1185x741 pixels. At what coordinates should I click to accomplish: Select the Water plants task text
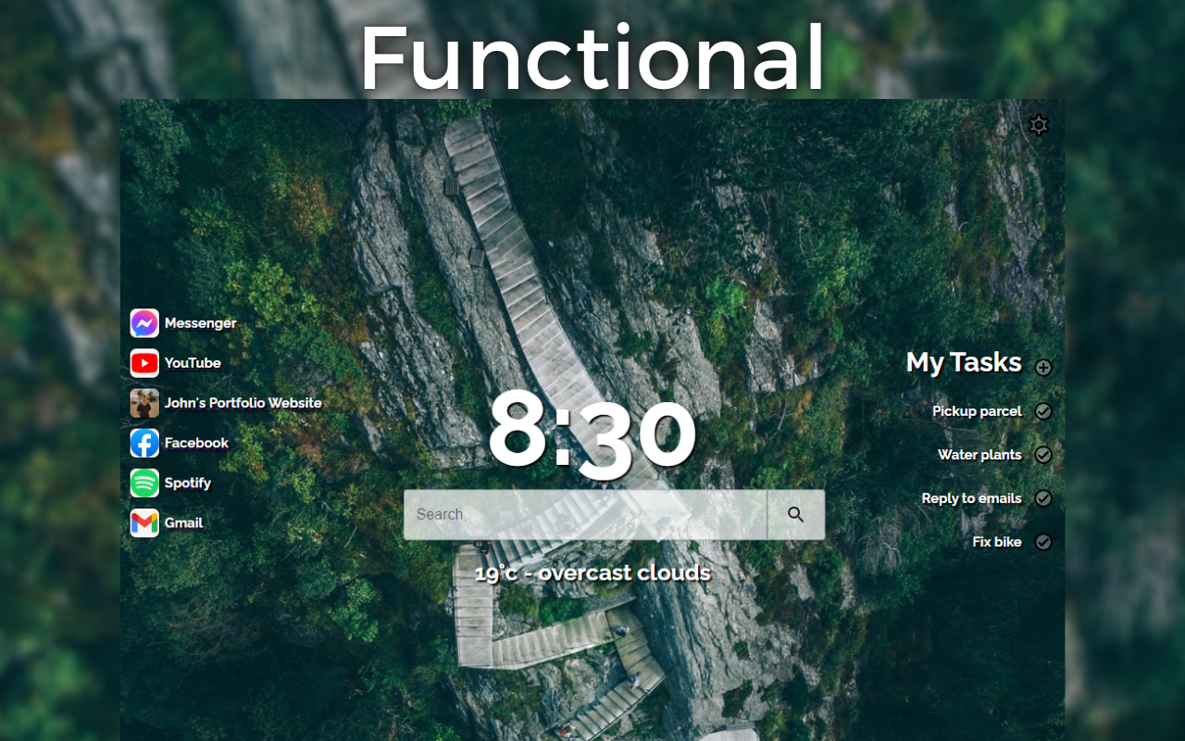979,455
